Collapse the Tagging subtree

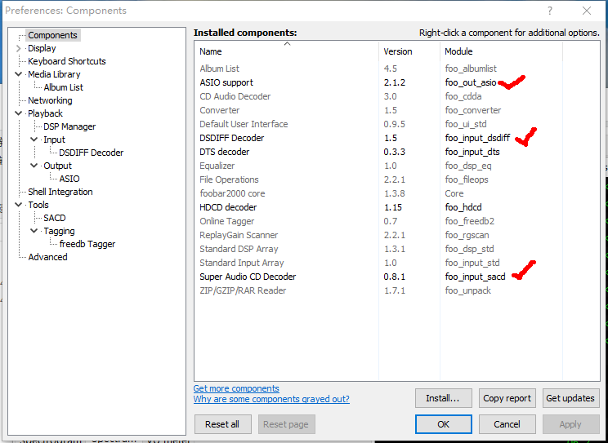point(34,231)
